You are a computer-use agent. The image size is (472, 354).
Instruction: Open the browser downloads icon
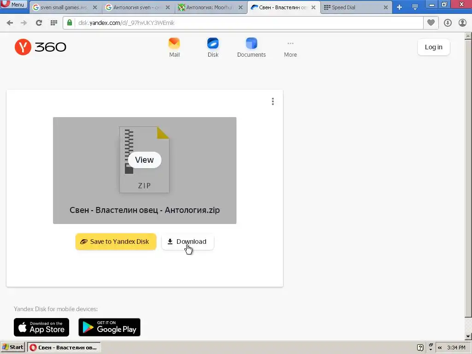tap(448, 23)
